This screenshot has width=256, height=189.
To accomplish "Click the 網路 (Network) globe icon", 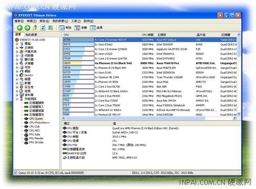I will [x=22, y=71].
